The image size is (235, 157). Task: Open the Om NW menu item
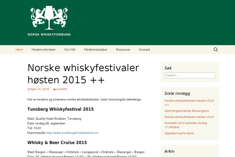coord(70,49)
